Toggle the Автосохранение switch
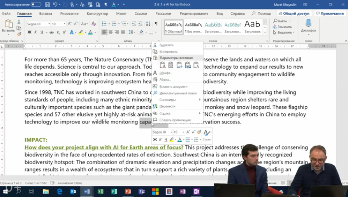The image size is (348, 197). 36,4
